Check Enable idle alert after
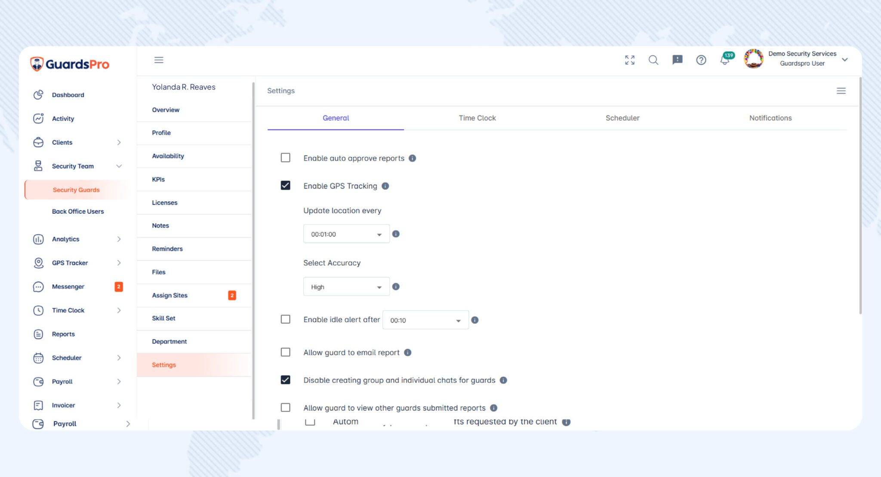 click(x=285, y=319)
